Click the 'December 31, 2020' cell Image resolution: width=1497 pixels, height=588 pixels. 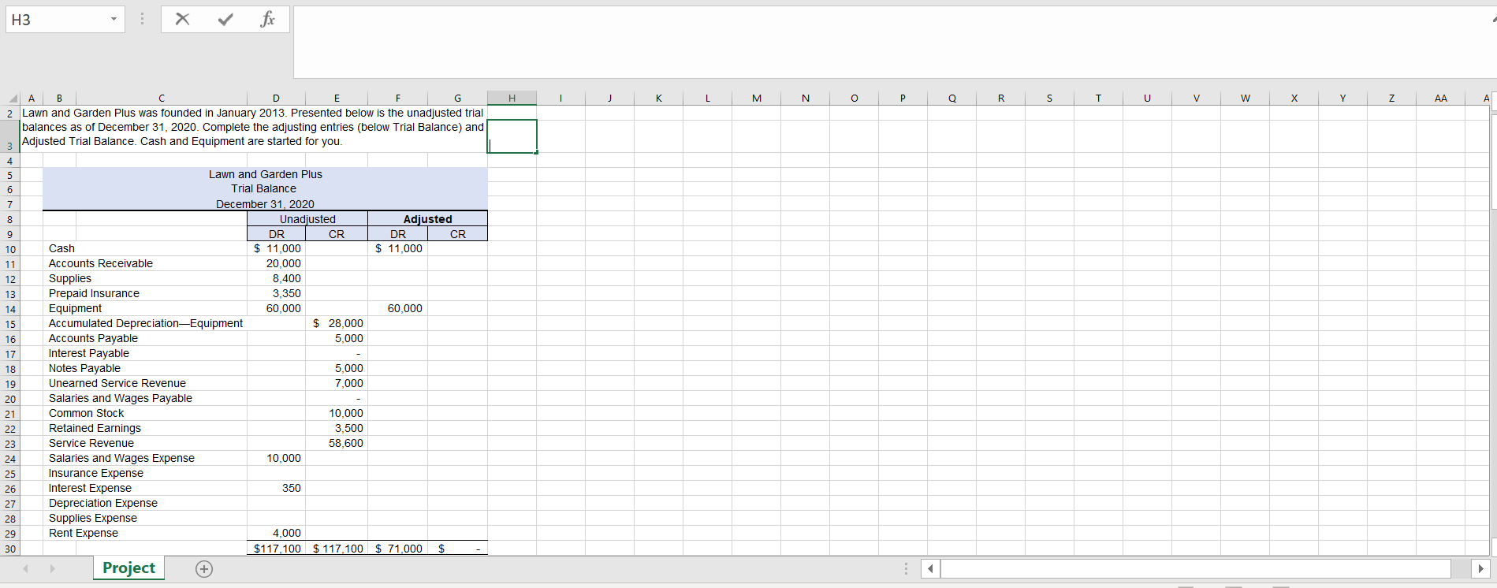coord(265,203)
